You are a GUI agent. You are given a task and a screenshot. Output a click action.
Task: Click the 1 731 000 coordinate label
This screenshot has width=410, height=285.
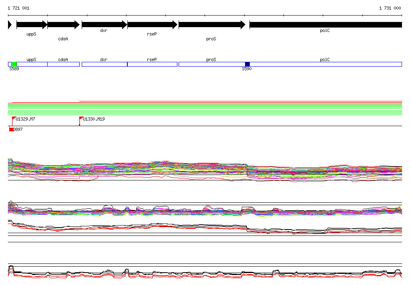coord(390,8)
